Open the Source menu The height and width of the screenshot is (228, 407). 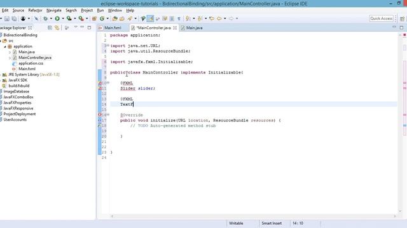pyautogui.click(x=18, y=10)
